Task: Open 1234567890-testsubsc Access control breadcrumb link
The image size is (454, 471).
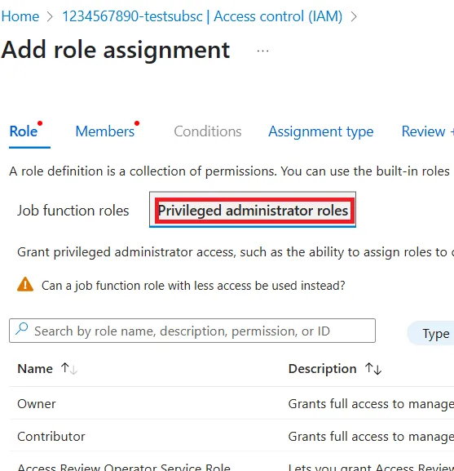Action: tap(202, 16)
